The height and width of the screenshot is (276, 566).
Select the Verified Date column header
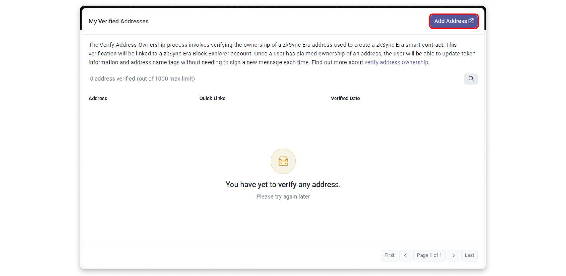tap(345, 98)
